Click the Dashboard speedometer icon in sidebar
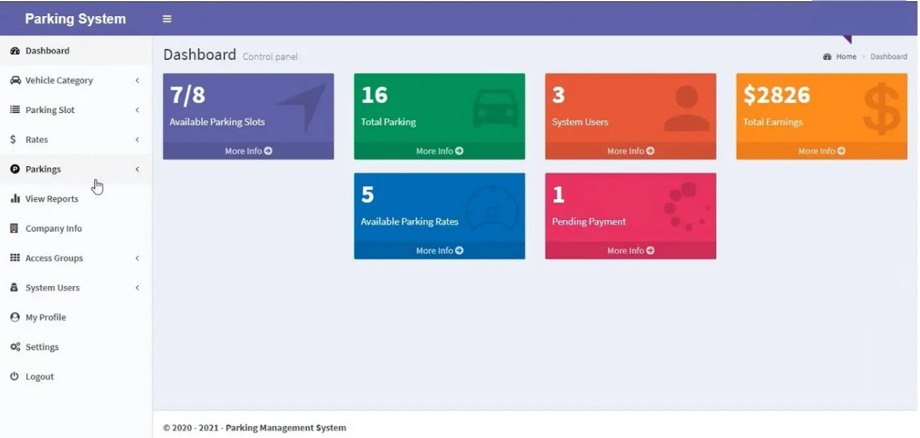Screen dimensions: 920x438 tap(15, 51)
